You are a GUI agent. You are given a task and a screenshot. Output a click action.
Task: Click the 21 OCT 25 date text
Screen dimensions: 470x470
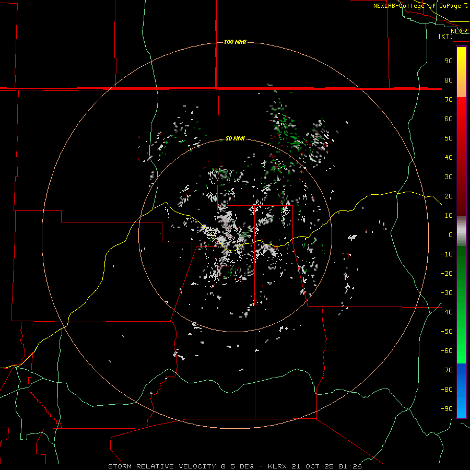tap(312, 466)
